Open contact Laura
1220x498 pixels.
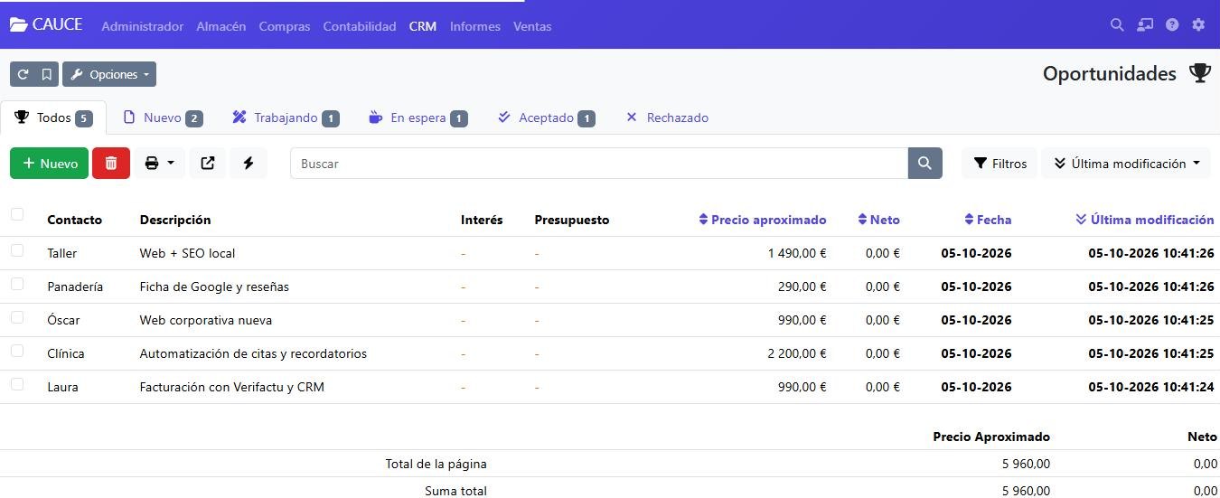pyautogui.click(x=62, y=387)
